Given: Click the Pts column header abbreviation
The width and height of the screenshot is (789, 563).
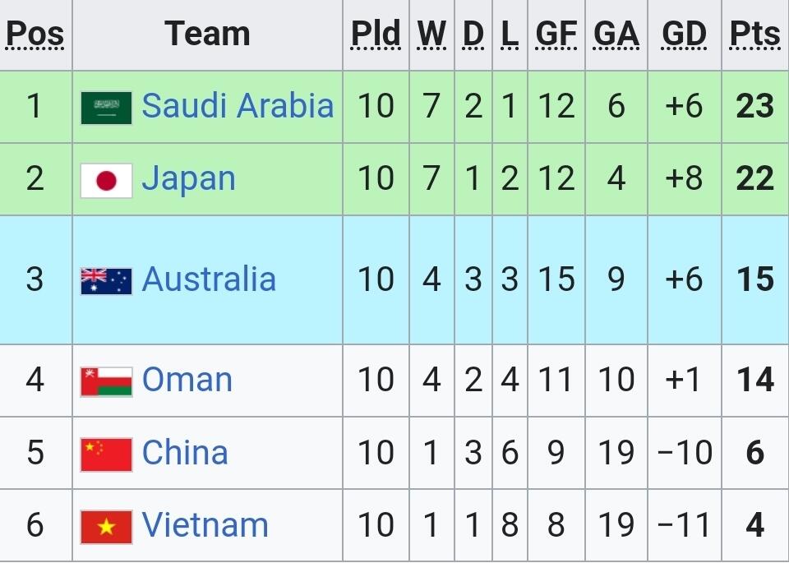Looking at the screenshot, I should point(754,35).
